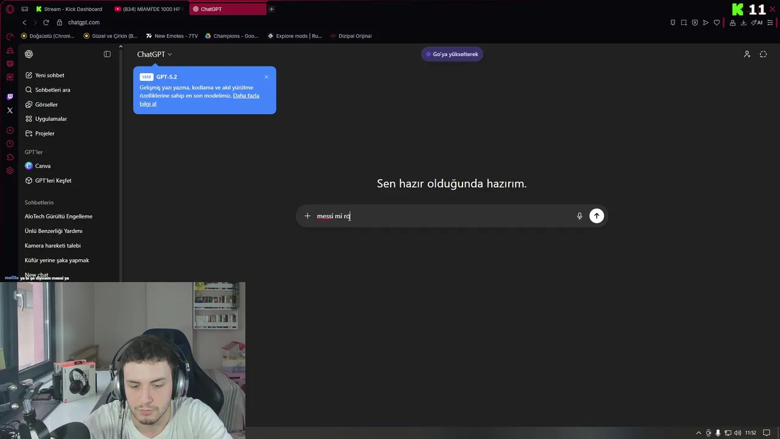Send the message with arrow button
This screenshot has width=780, height=439.
(x=597, y=216)
